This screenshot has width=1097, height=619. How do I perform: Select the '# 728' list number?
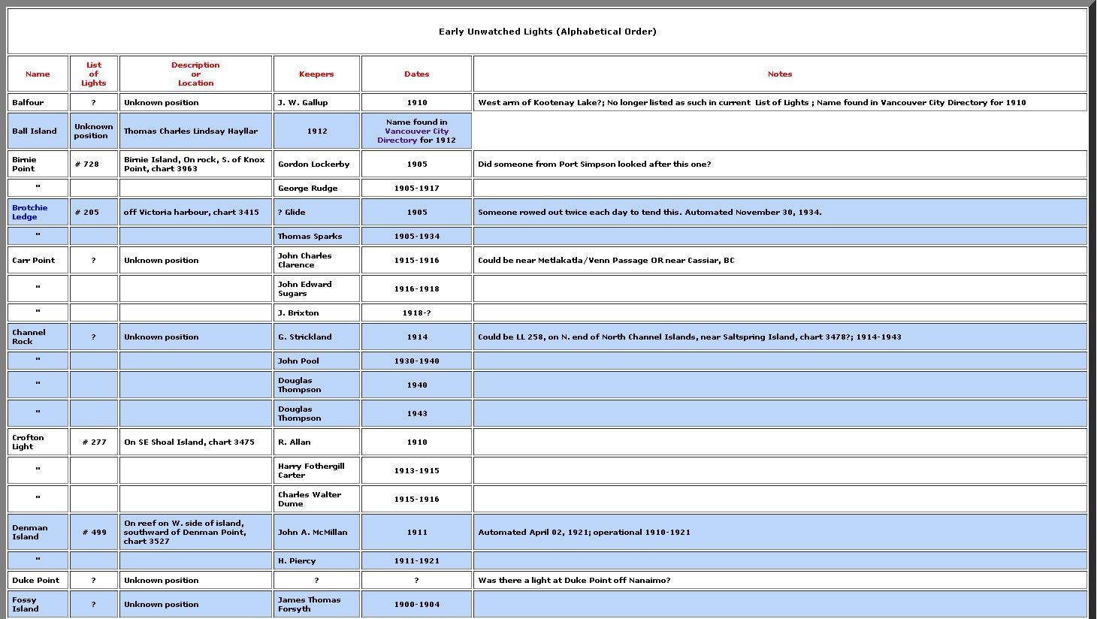pyautogui.click(x=94, y=164)
